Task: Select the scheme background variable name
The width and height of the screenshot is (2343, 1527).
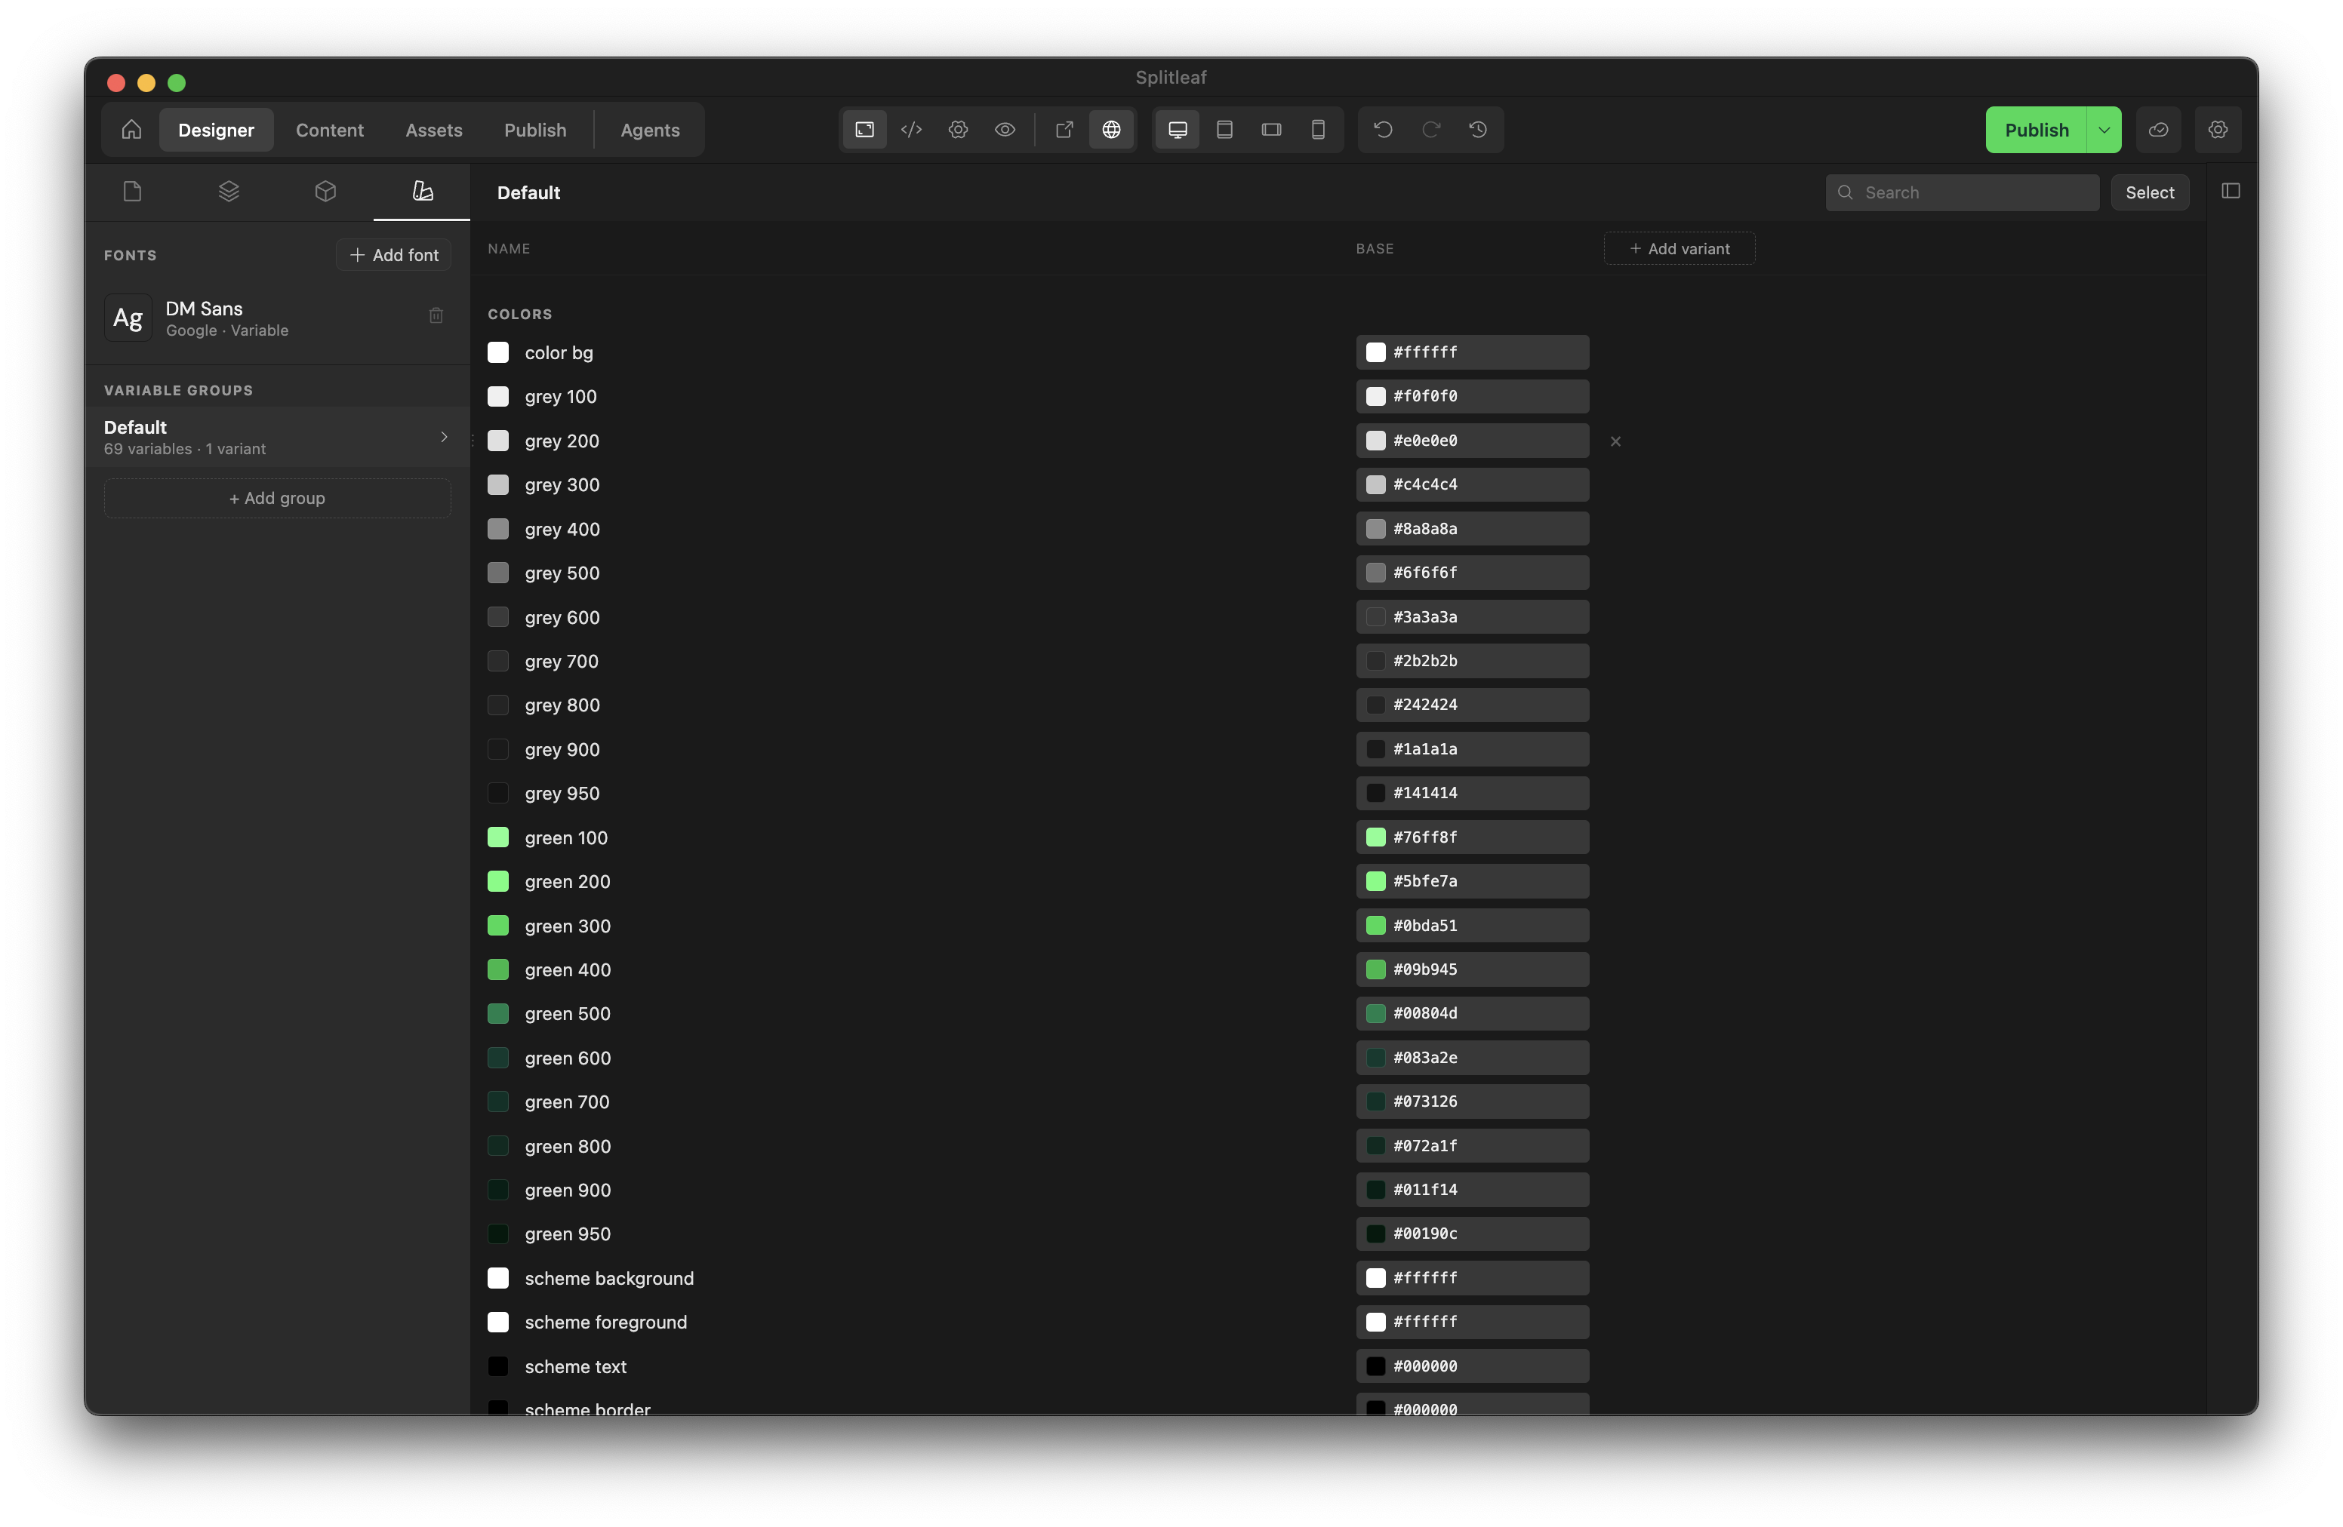Action: (x=609, y=1278)
